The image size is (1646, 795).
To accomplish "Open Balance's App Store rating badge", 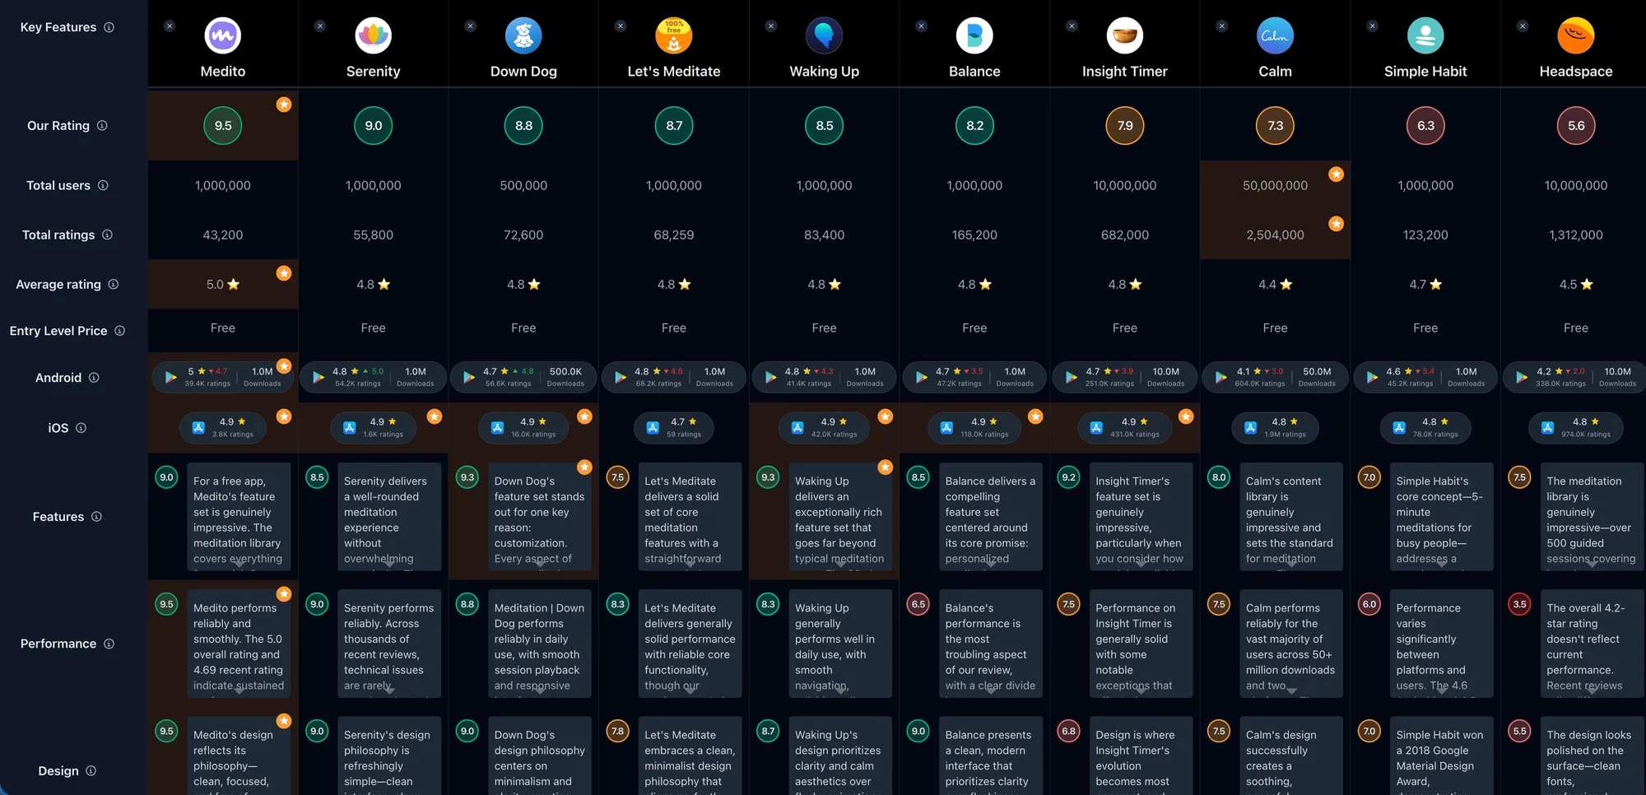I will (974, 428).
